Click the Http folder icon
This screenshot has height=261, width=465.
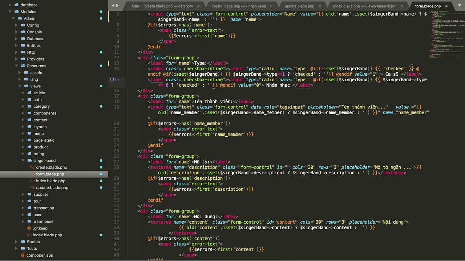pos(23,52)
